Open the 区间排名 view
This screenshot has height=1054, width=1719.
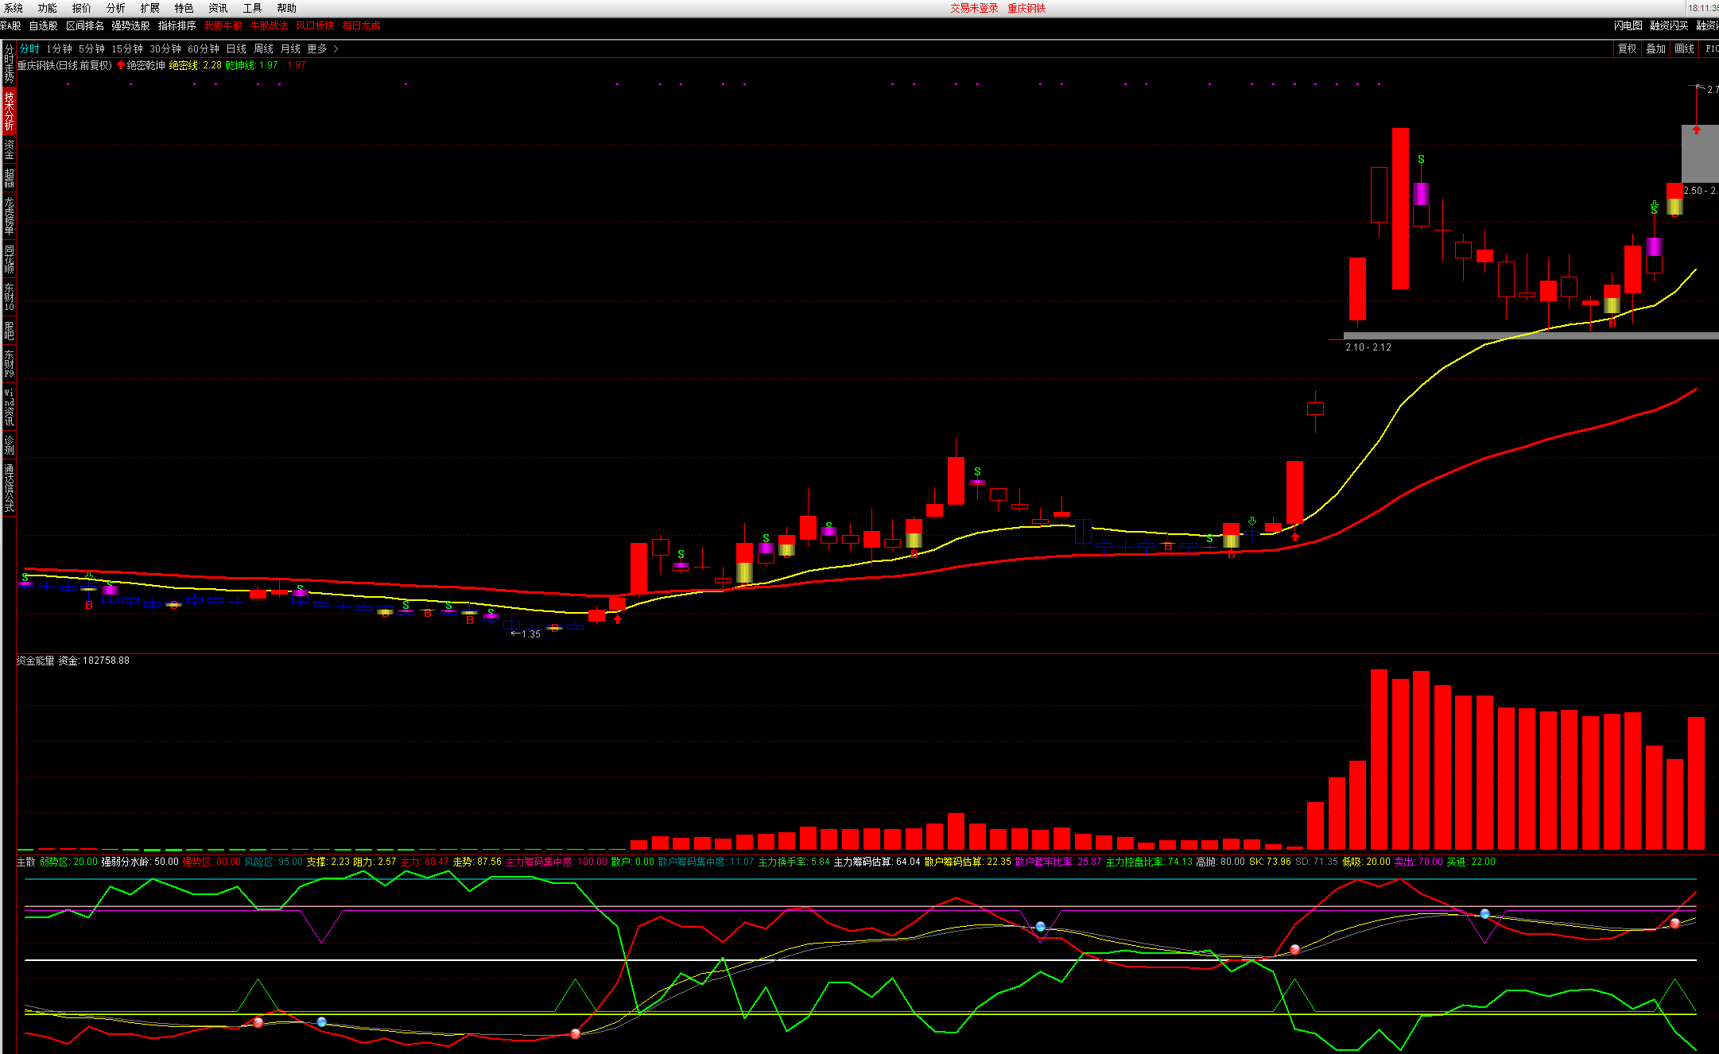pos(85,25)
